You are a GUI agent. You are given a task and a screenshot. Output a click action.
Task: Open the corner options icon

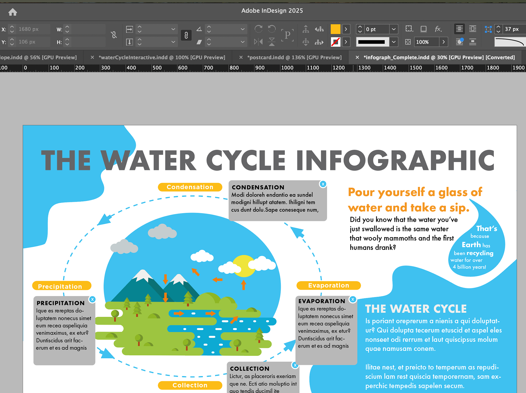point(409,29)
